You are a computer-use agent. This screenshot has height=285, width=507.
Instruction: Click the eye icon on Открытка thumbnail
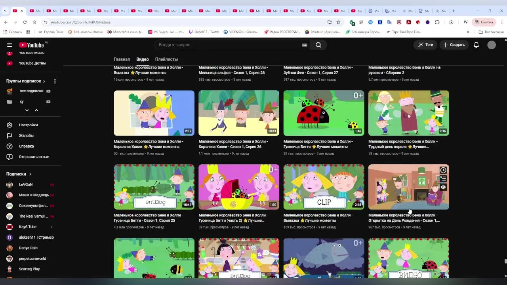(x=443, y=187)
